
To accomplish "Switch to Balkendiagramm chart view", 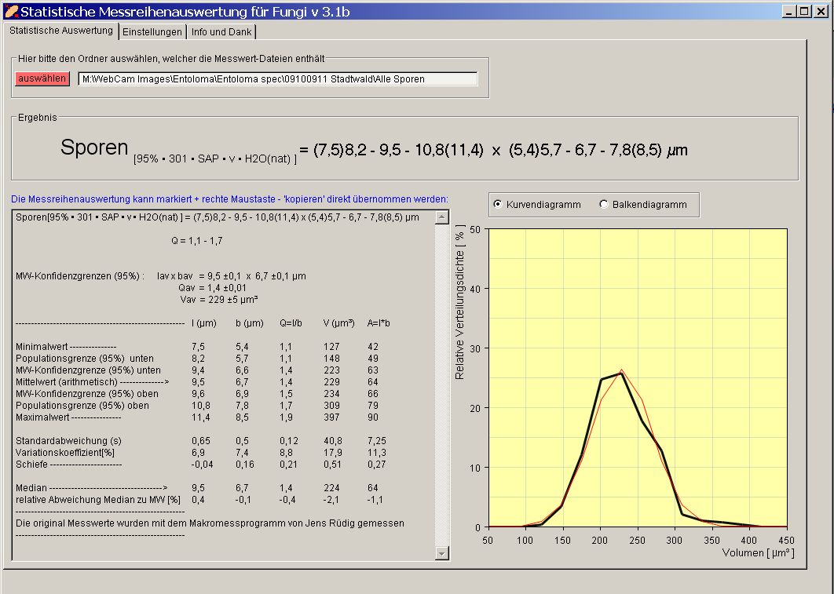I will pyautogui.click(x=603, y=205).
